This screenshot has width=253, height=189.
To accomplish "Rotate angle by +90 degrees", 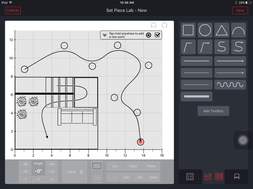I will click(x=52, y=164).
